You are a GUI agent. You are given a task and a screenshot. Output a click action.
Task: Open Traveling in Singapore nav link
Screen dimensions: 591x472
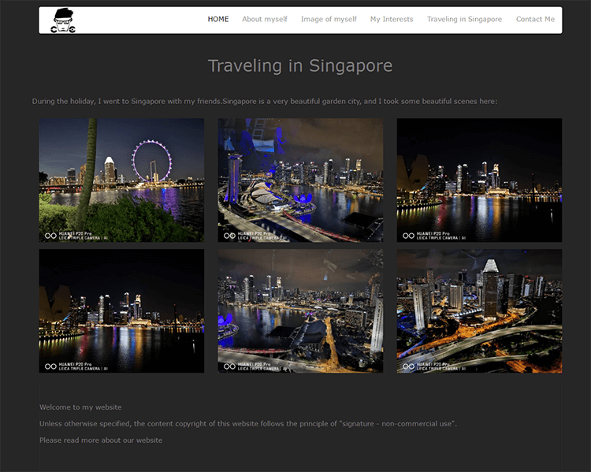(x=464, y=19)
